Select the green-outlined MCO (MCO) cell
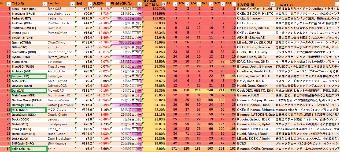 tap(28, 110)
